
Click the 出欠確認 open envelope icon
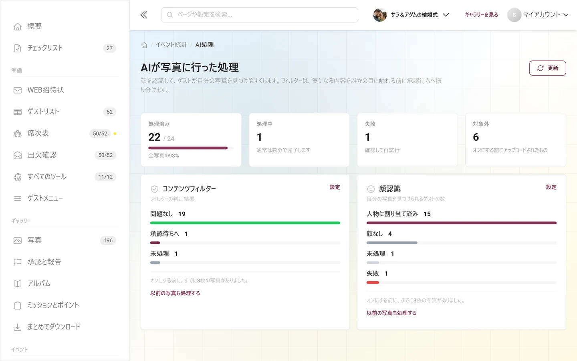(18, 155)
